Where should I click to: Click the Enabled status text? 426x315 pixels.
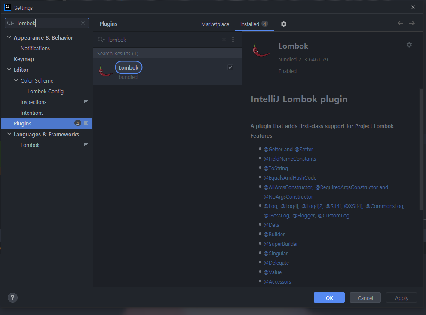click(288, 71)
